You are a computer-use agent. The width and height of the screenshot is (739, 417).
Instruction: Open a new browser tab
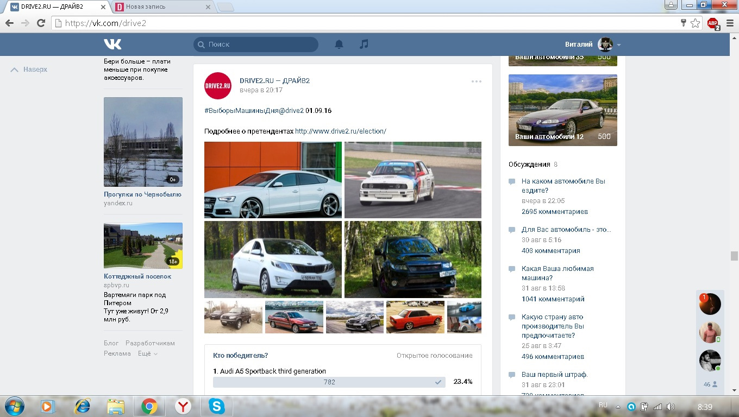coord(226,7)
